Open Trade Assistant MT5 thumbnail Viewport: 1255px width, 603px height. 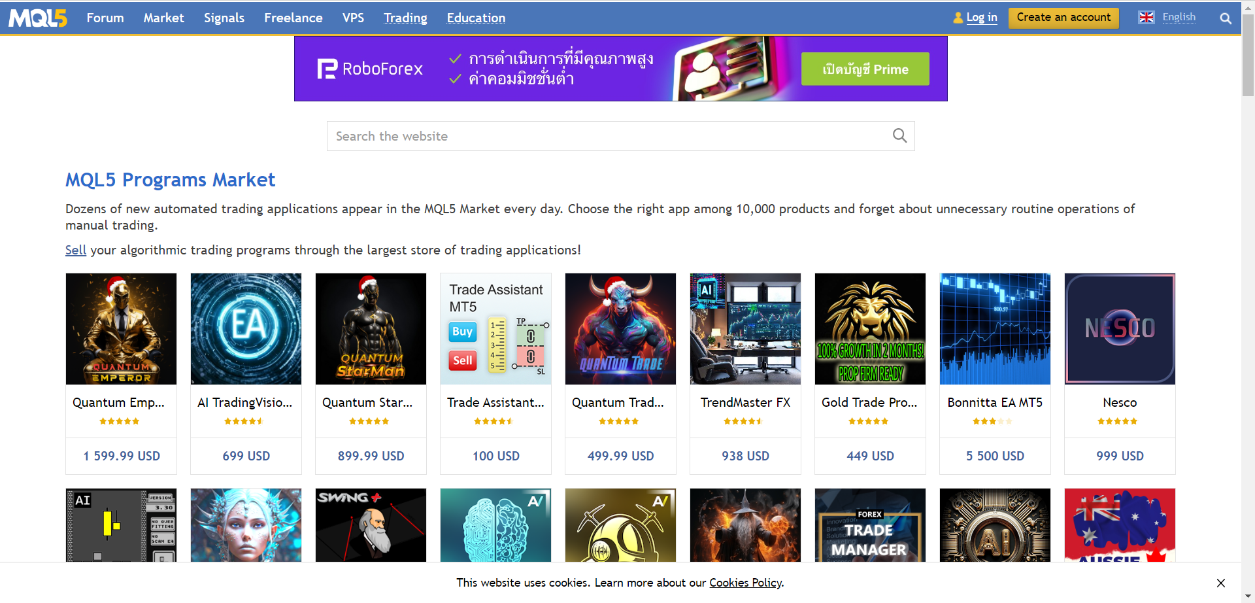tap(496, 329)
